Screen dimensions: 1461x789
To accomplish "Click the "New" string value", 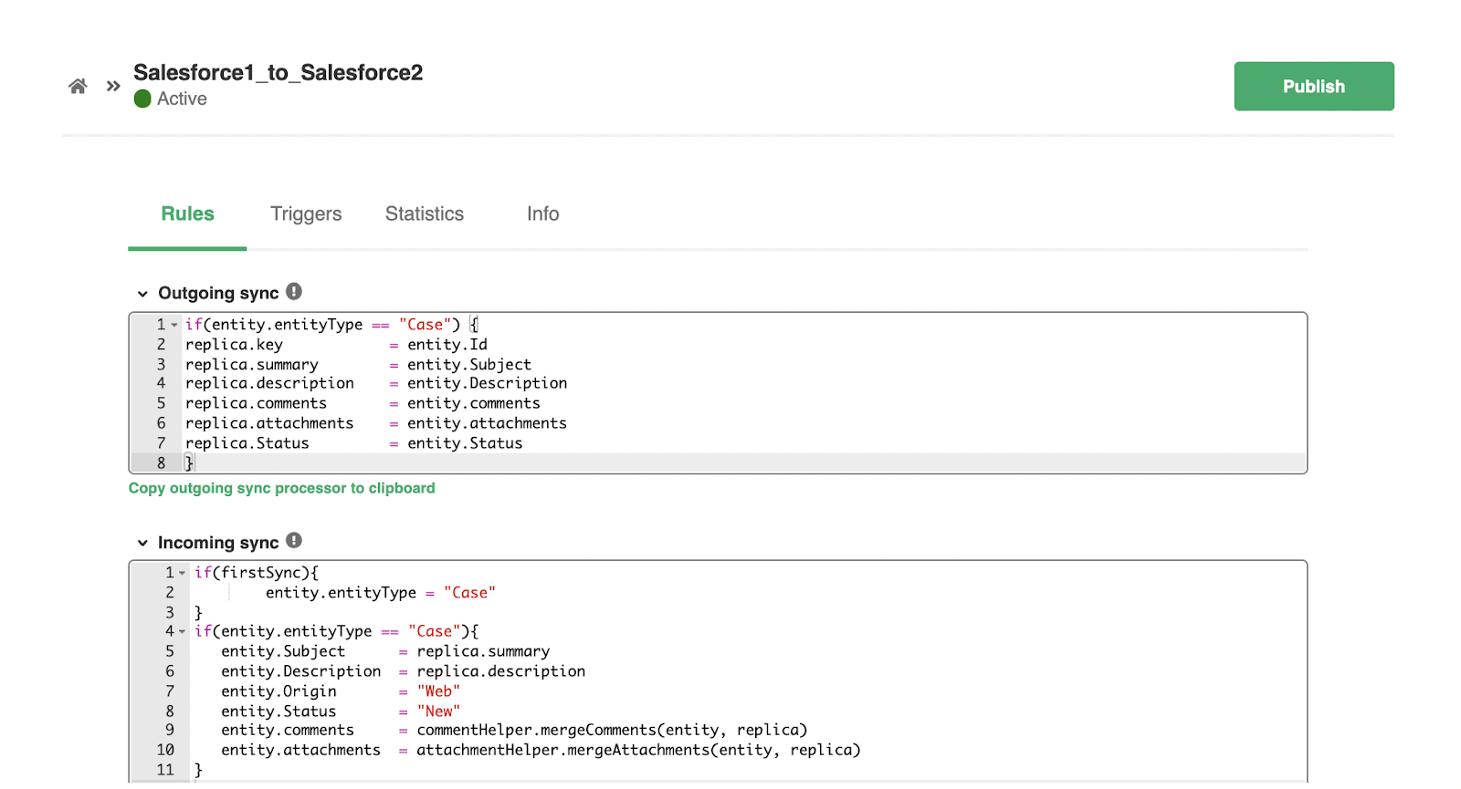I will [x=438, y=711].
